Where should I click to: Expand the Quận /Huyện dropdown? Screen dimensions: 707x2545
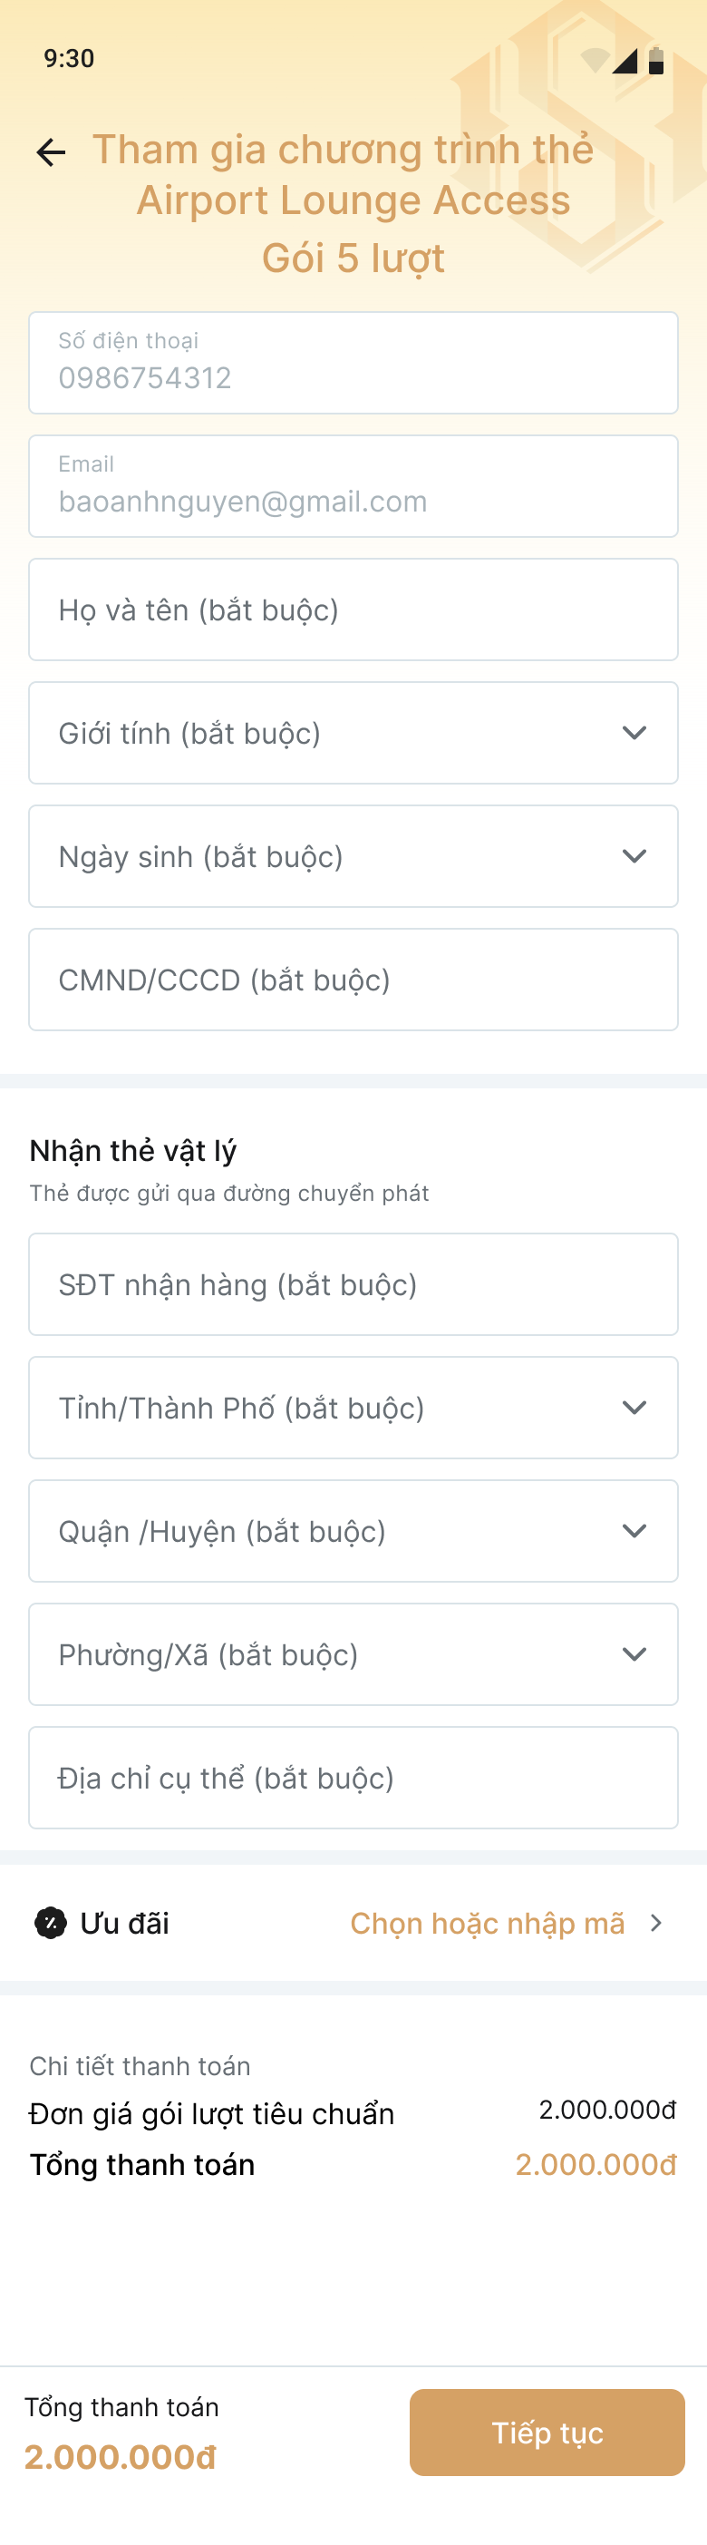click(353, 1531)
